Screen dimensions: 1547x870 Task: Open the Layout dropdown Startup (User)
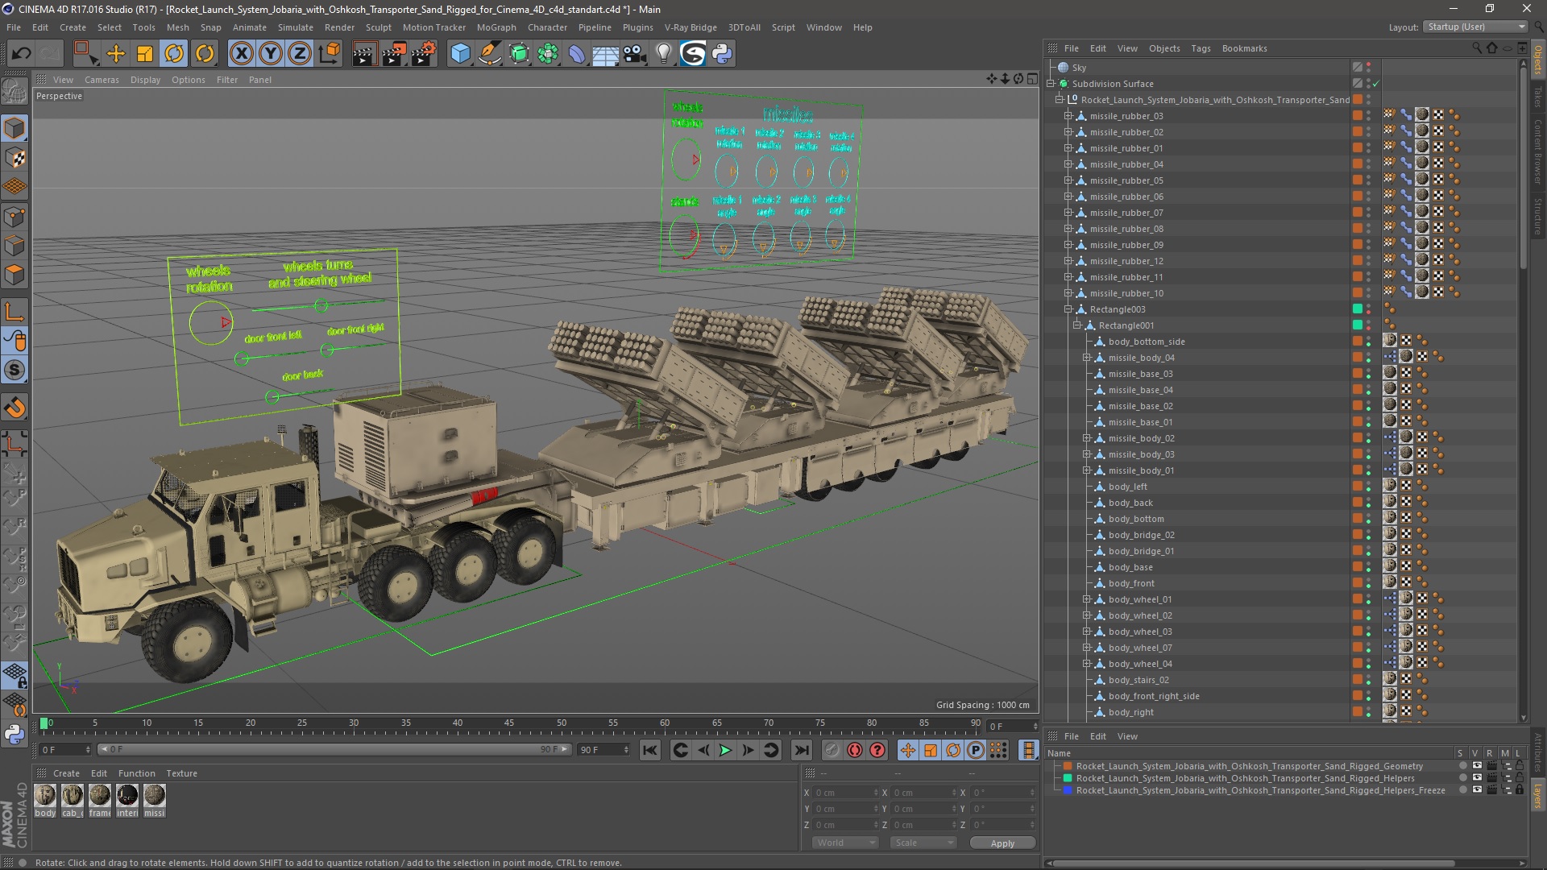[1475, 27]
